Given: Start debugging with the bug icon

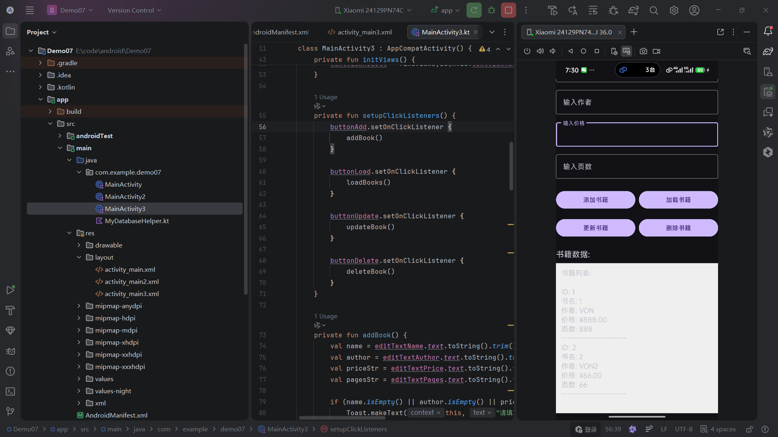Looking at the screenshot, I should (x=492, y=10).
